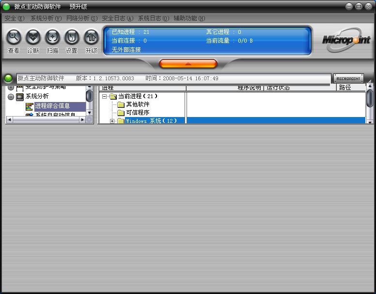Click the version text 1.2.10573.0083

click(x=113, y=78)
